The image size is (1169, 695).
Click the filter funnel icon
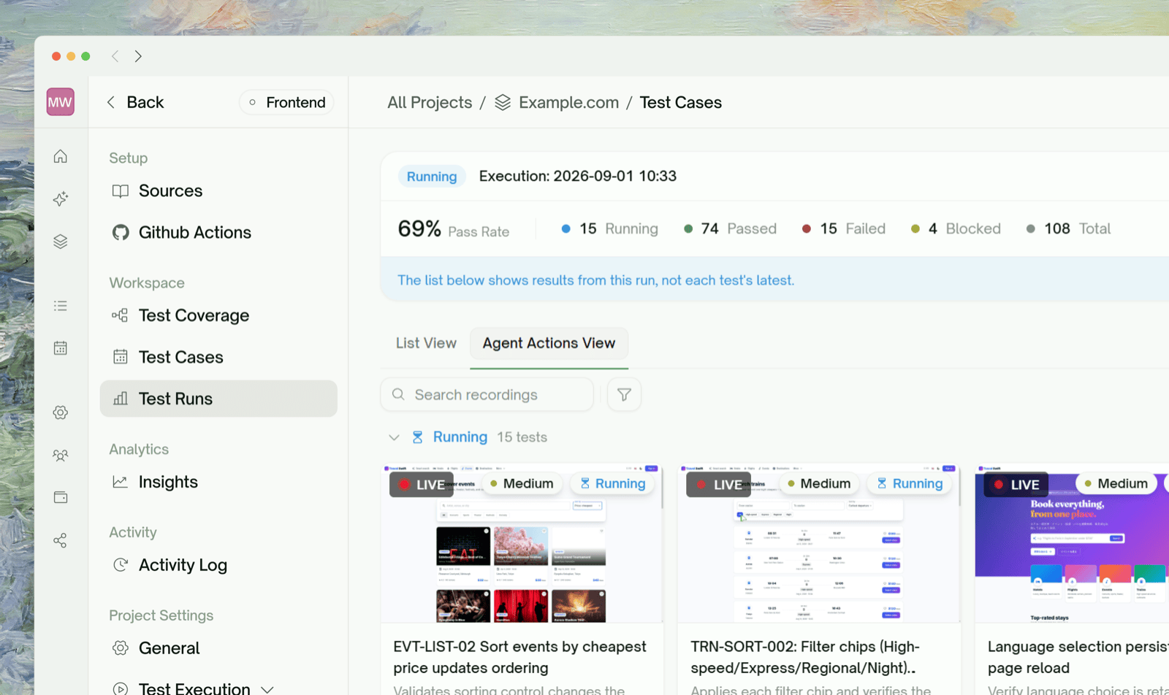[x=624, y=395]
